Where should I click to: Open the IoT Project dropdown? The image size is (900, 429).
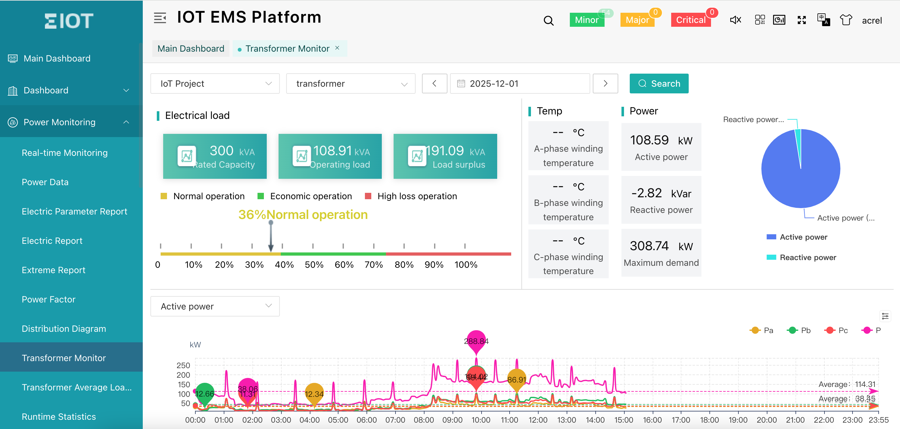point(215,84)
